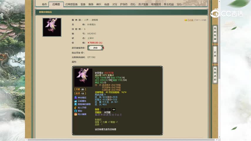Click the 吉人天相 skill icon
The height and width of the screenshot is (141, 251).
pos(76,108)
